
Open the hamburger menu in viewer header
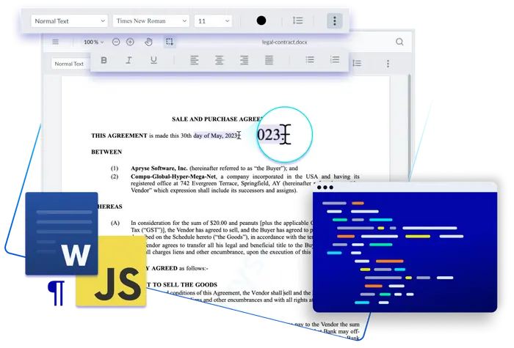point(55,42)
